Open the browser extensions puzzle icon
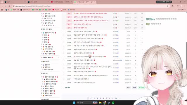Screen dimensions: 187x105 click(x=172, y=6)
